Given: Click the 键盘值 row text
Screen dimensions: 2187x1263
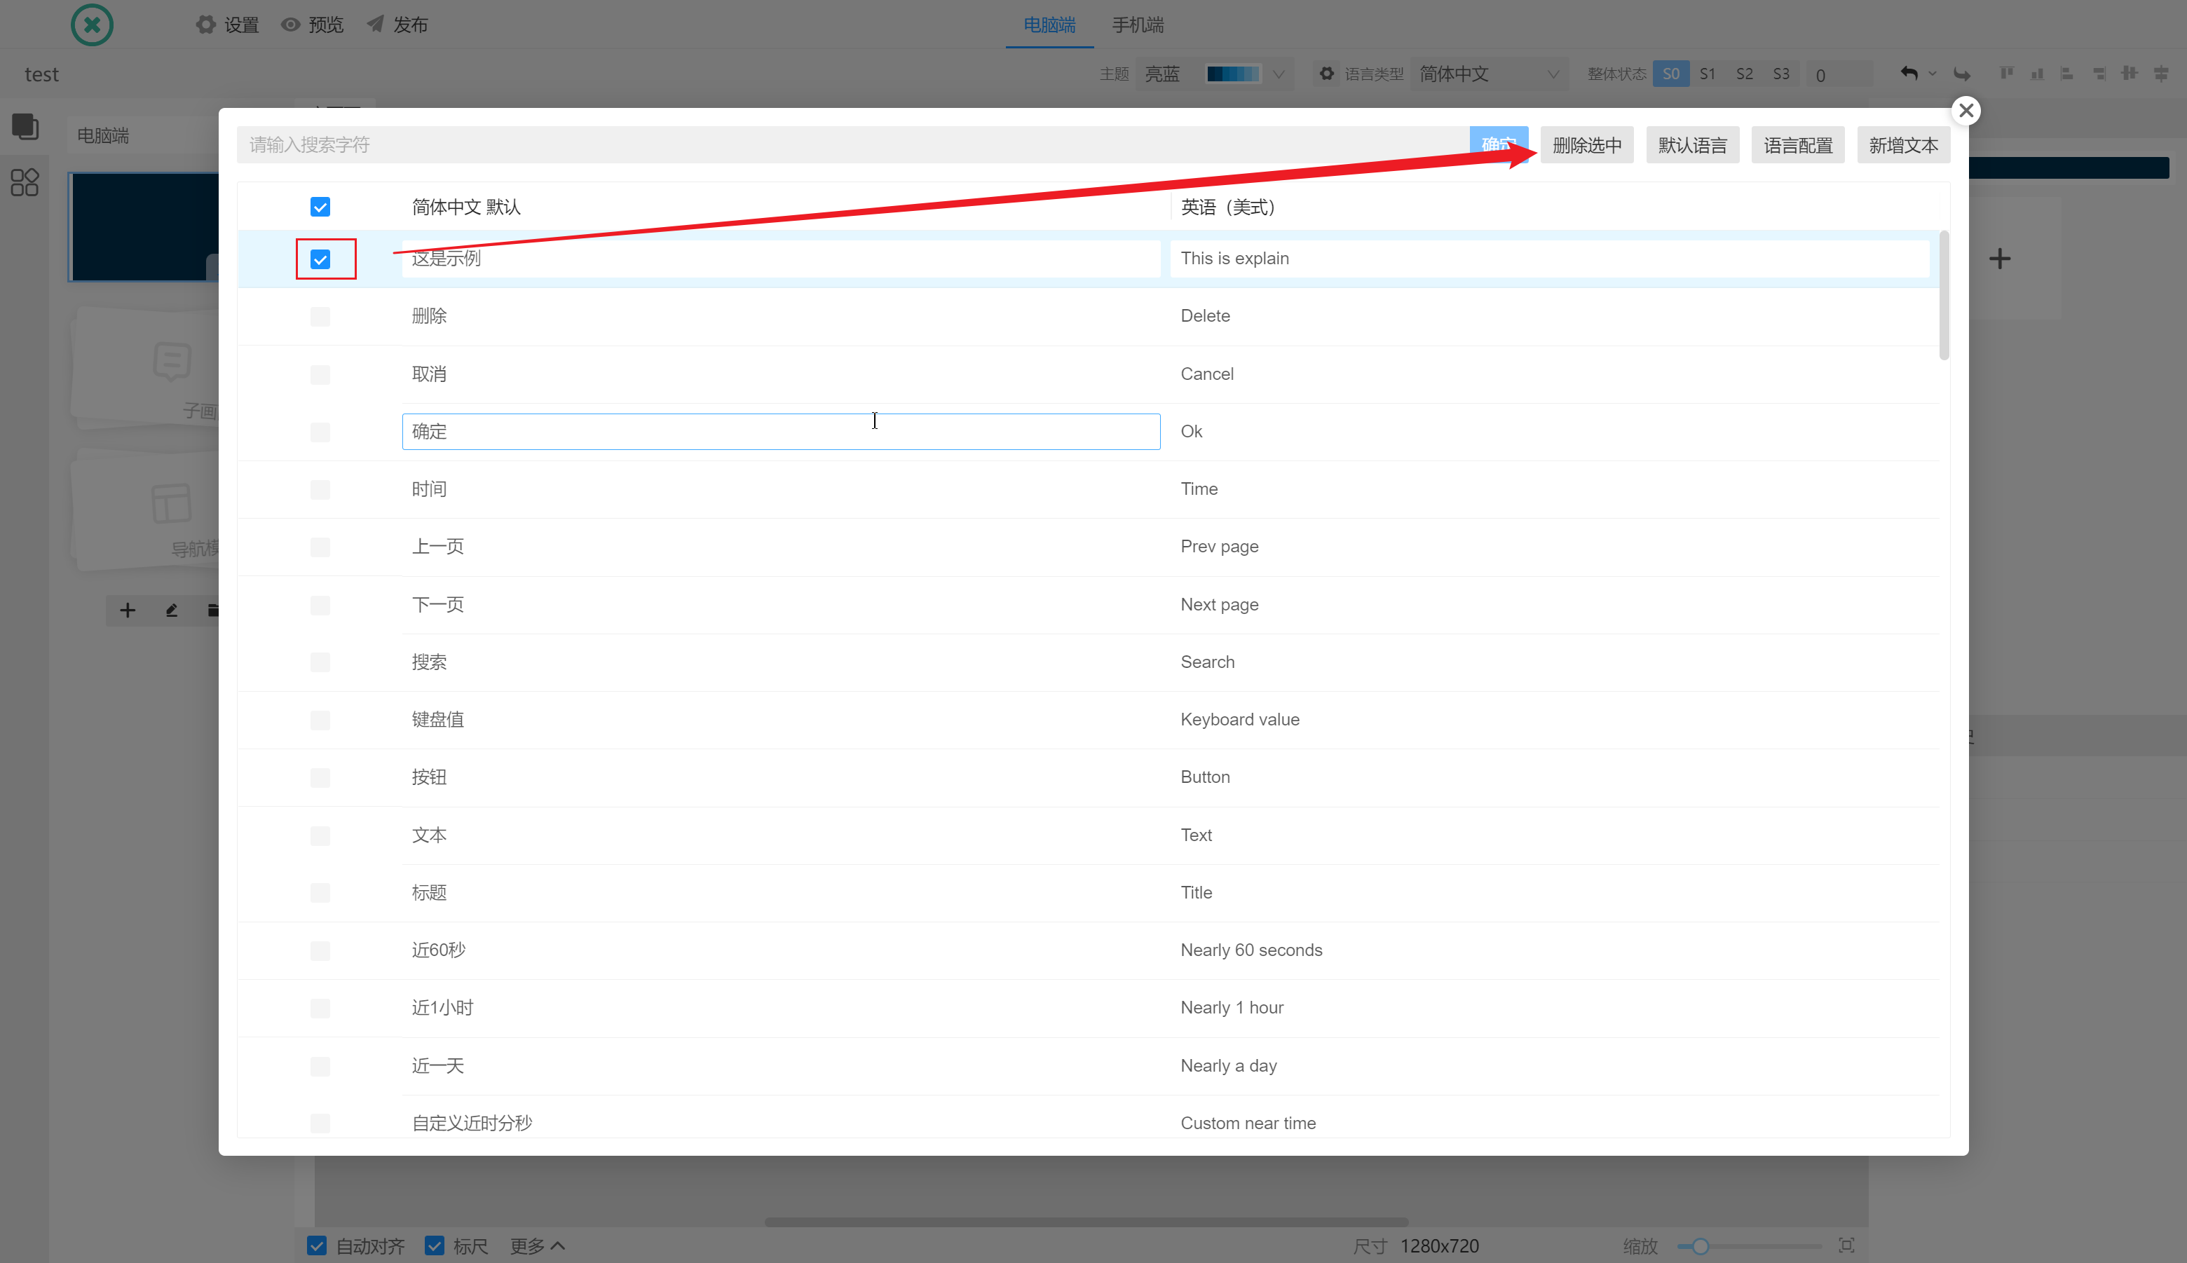Looking at the screenshot, I should (x=438, y=720).
